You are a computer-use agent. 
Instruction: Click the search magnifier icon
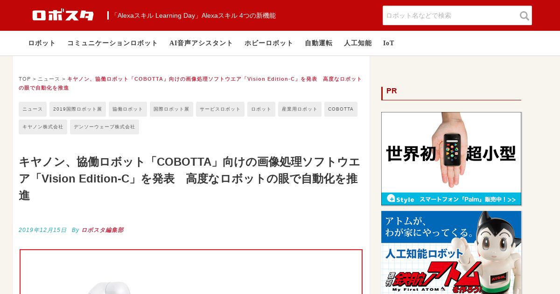pyautogui.click(x=525, y=16)
